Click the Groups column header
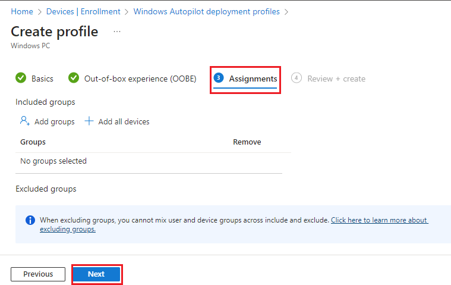451x285 pixels. 33,142
